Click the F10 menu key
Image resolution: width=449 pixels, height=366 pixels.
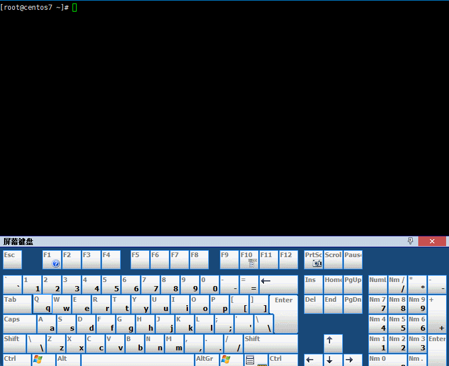pyautogui.click(x=249, y=259)
